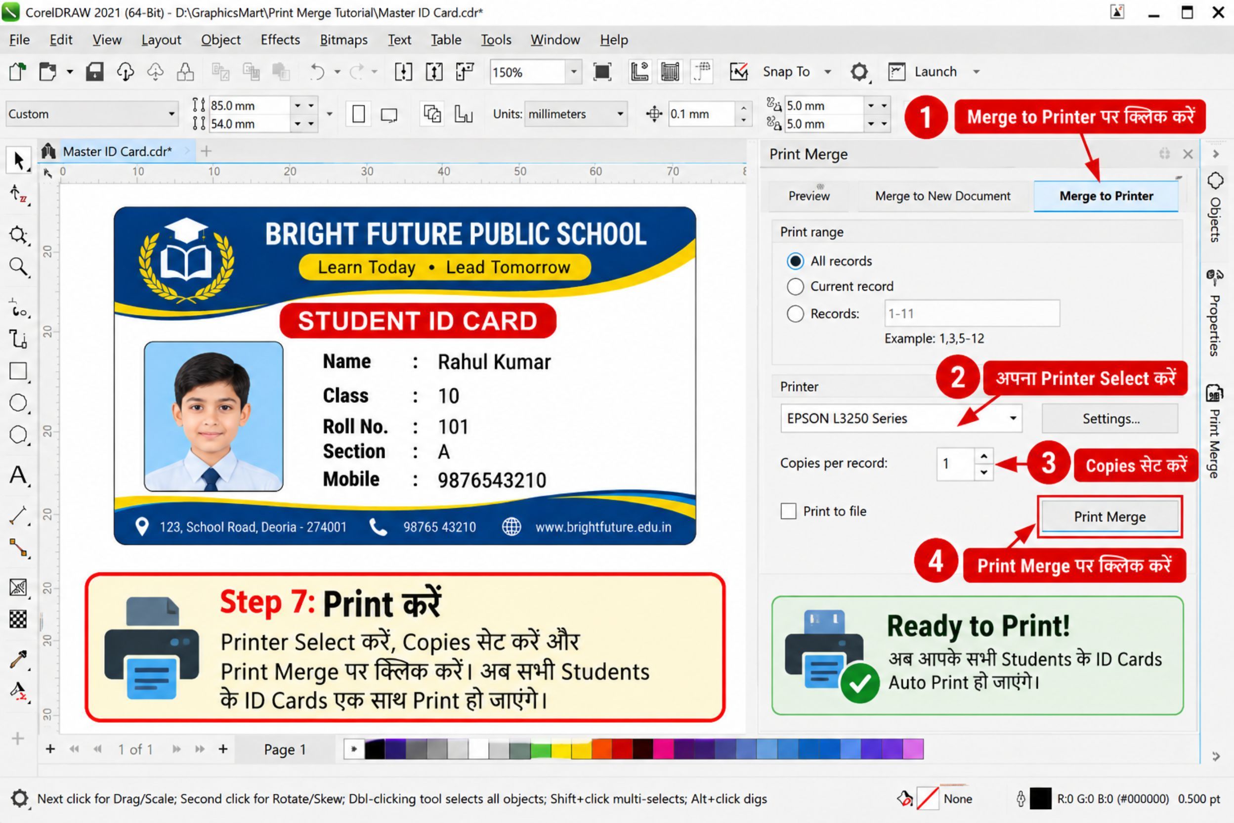Select the Zoom magnifier tool
This screenshot has width=1234, height=823.
click(x=18, y=267)
